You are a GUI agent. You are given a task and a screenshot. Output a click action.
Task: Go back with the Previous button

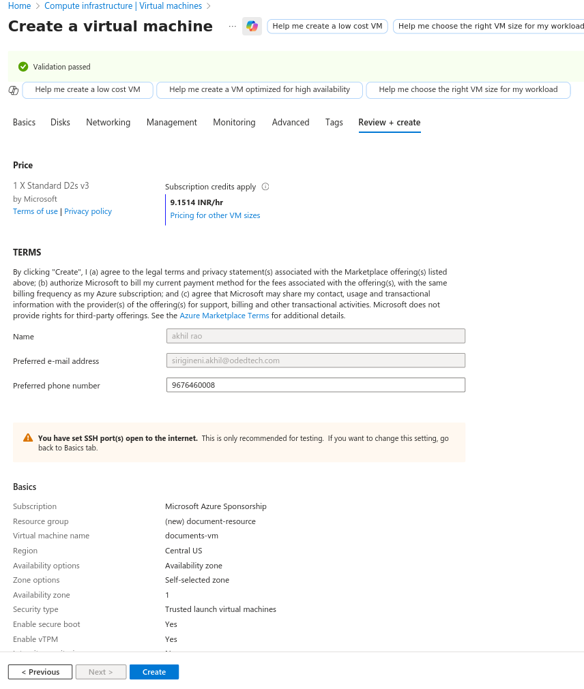[x=40, y=672]
